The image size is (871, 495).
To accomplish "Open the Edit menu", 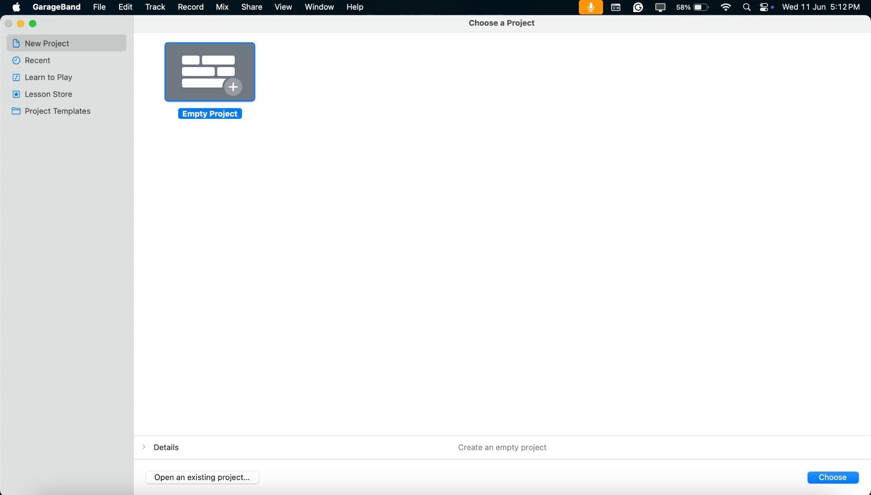I will [x=125, y=7].
